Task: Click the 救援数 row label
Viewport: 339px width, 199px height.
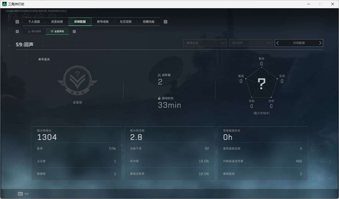Action: [x=41, y=174]
